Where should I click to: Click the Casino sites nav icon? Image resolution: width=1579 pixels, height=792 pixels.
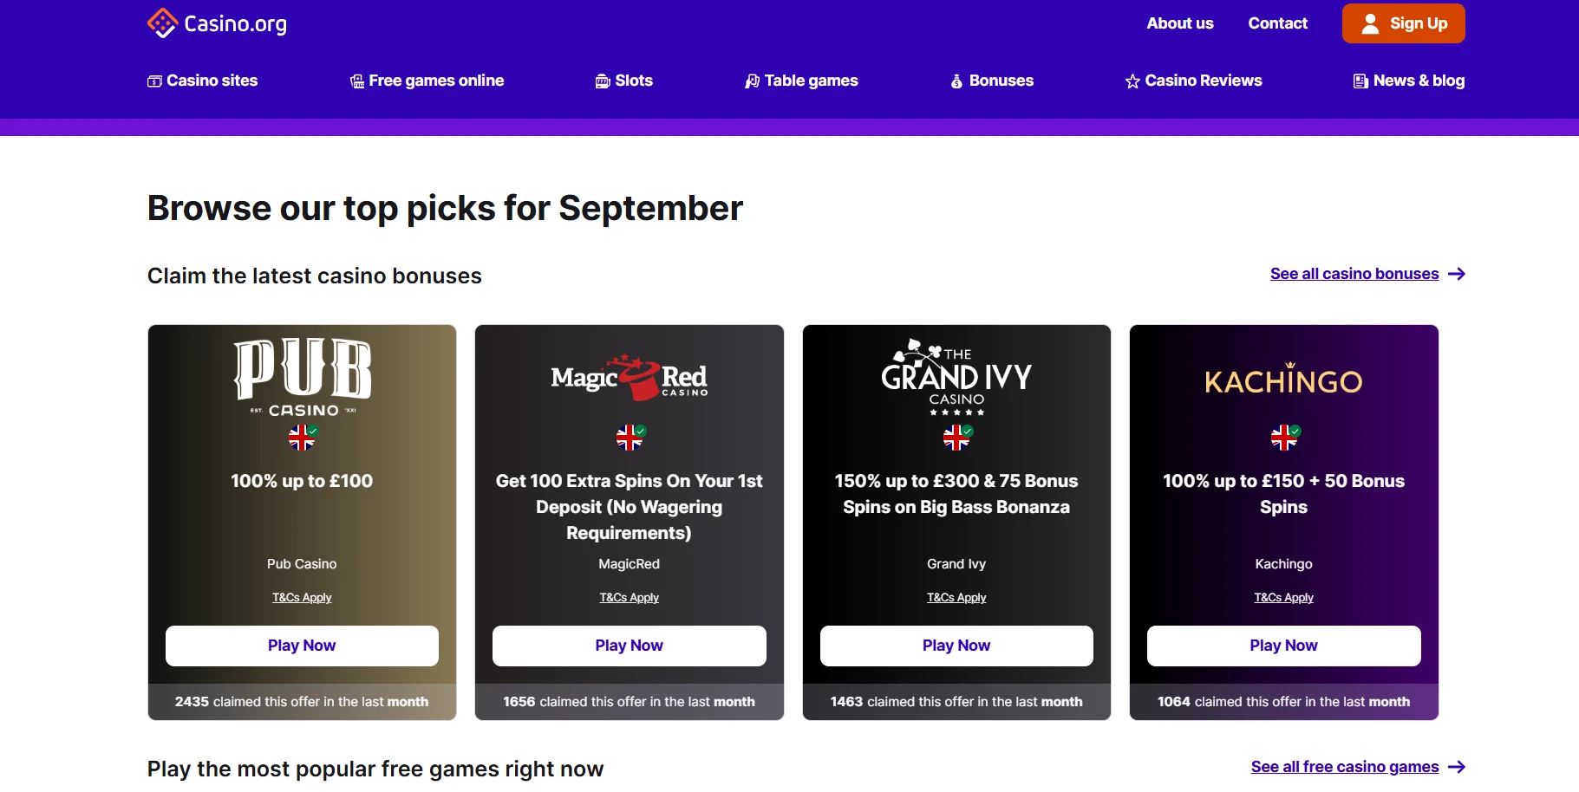[154, 81]
